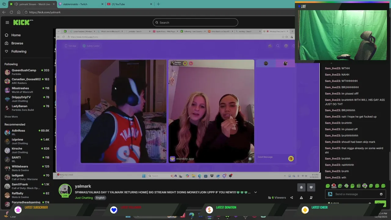Focus the Kick Search field
The image size is (391, 220).
click(195, 22)
